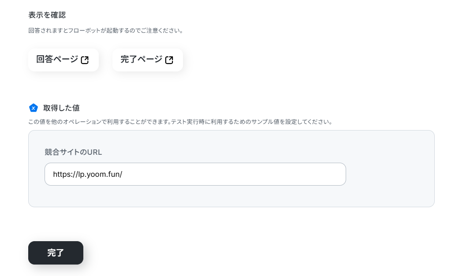Click the 取得した値 heading text

coord(61,108)
